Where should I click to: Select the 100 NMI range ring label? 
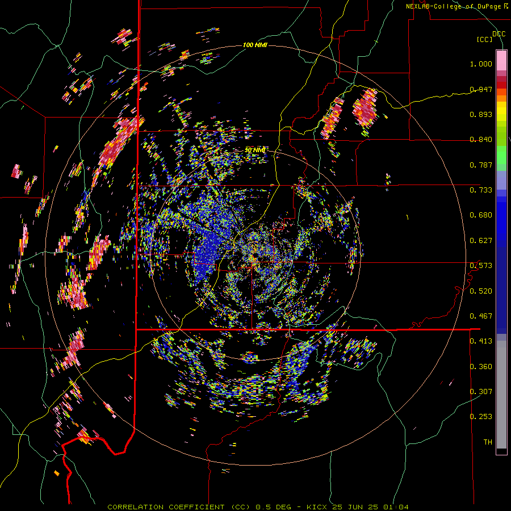click(255, 45)
